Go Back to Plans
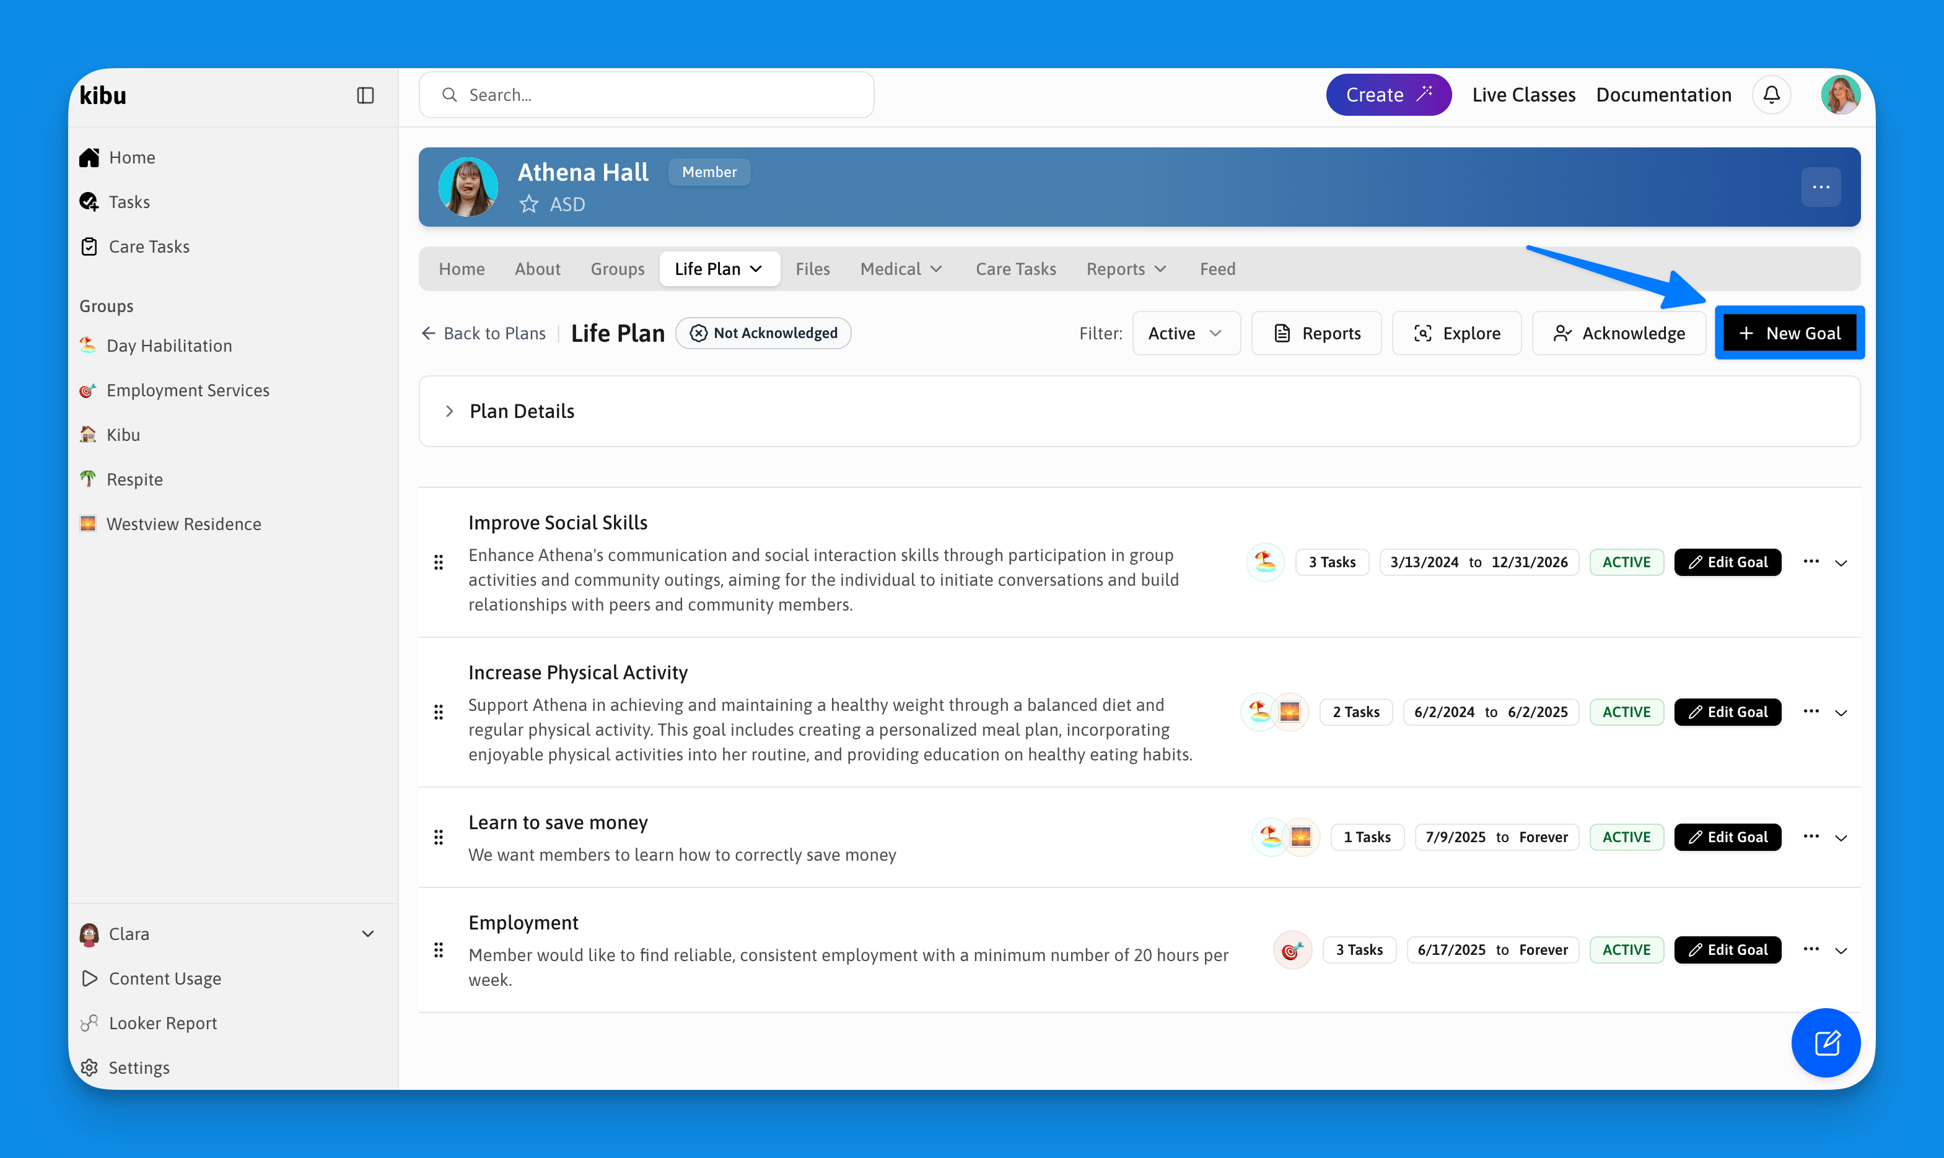The image size is (1944, 1158). pos(483,333)
